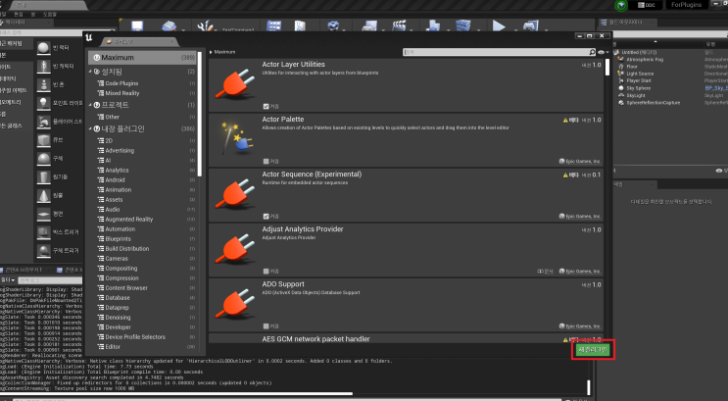Select Other under project plugins
The width and height of the screenshot is (728, 401).
[x=112, y=117]
